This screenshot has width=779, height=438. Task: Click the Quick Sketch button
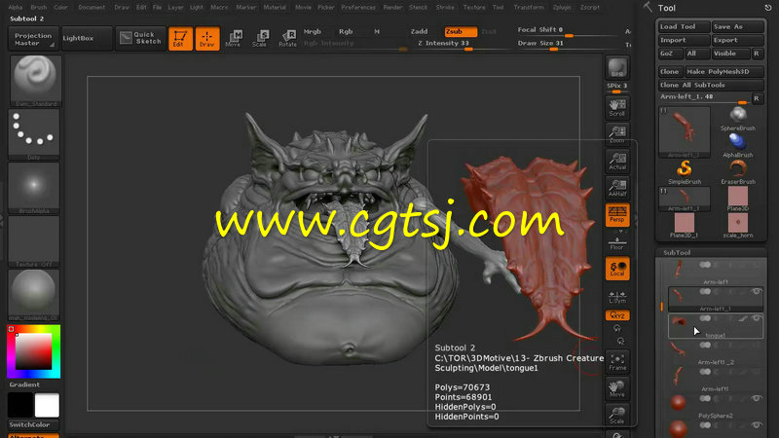click(x=140, y=38)
